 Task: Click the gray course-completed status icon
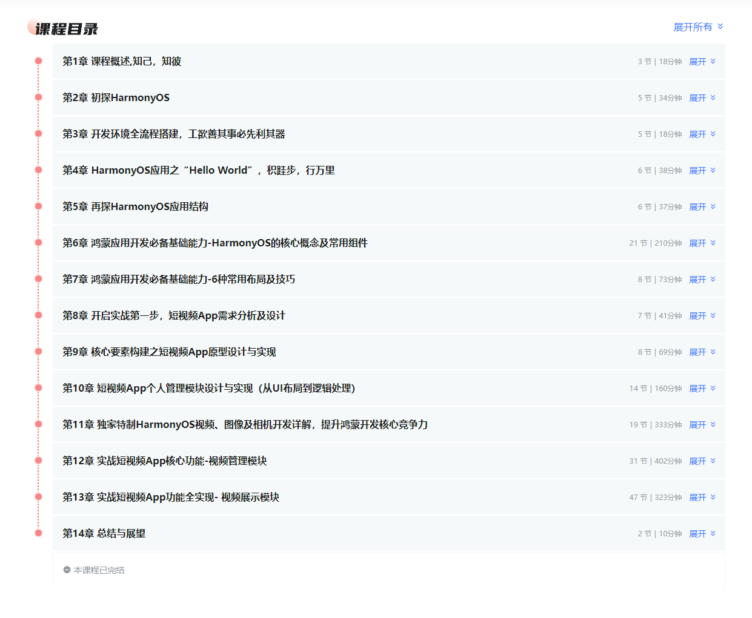coord(67,570)
